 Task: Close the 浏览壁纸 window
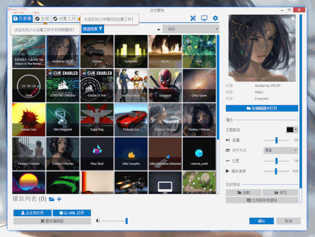click(x=299, y=10)
